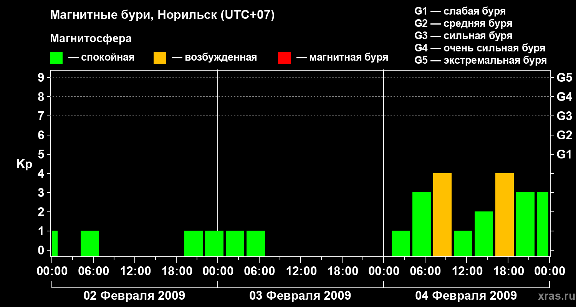Click the narrow green bar at 00:00 on 02 February
This screenshot has width=576, height=307.
tap(55, 243)
